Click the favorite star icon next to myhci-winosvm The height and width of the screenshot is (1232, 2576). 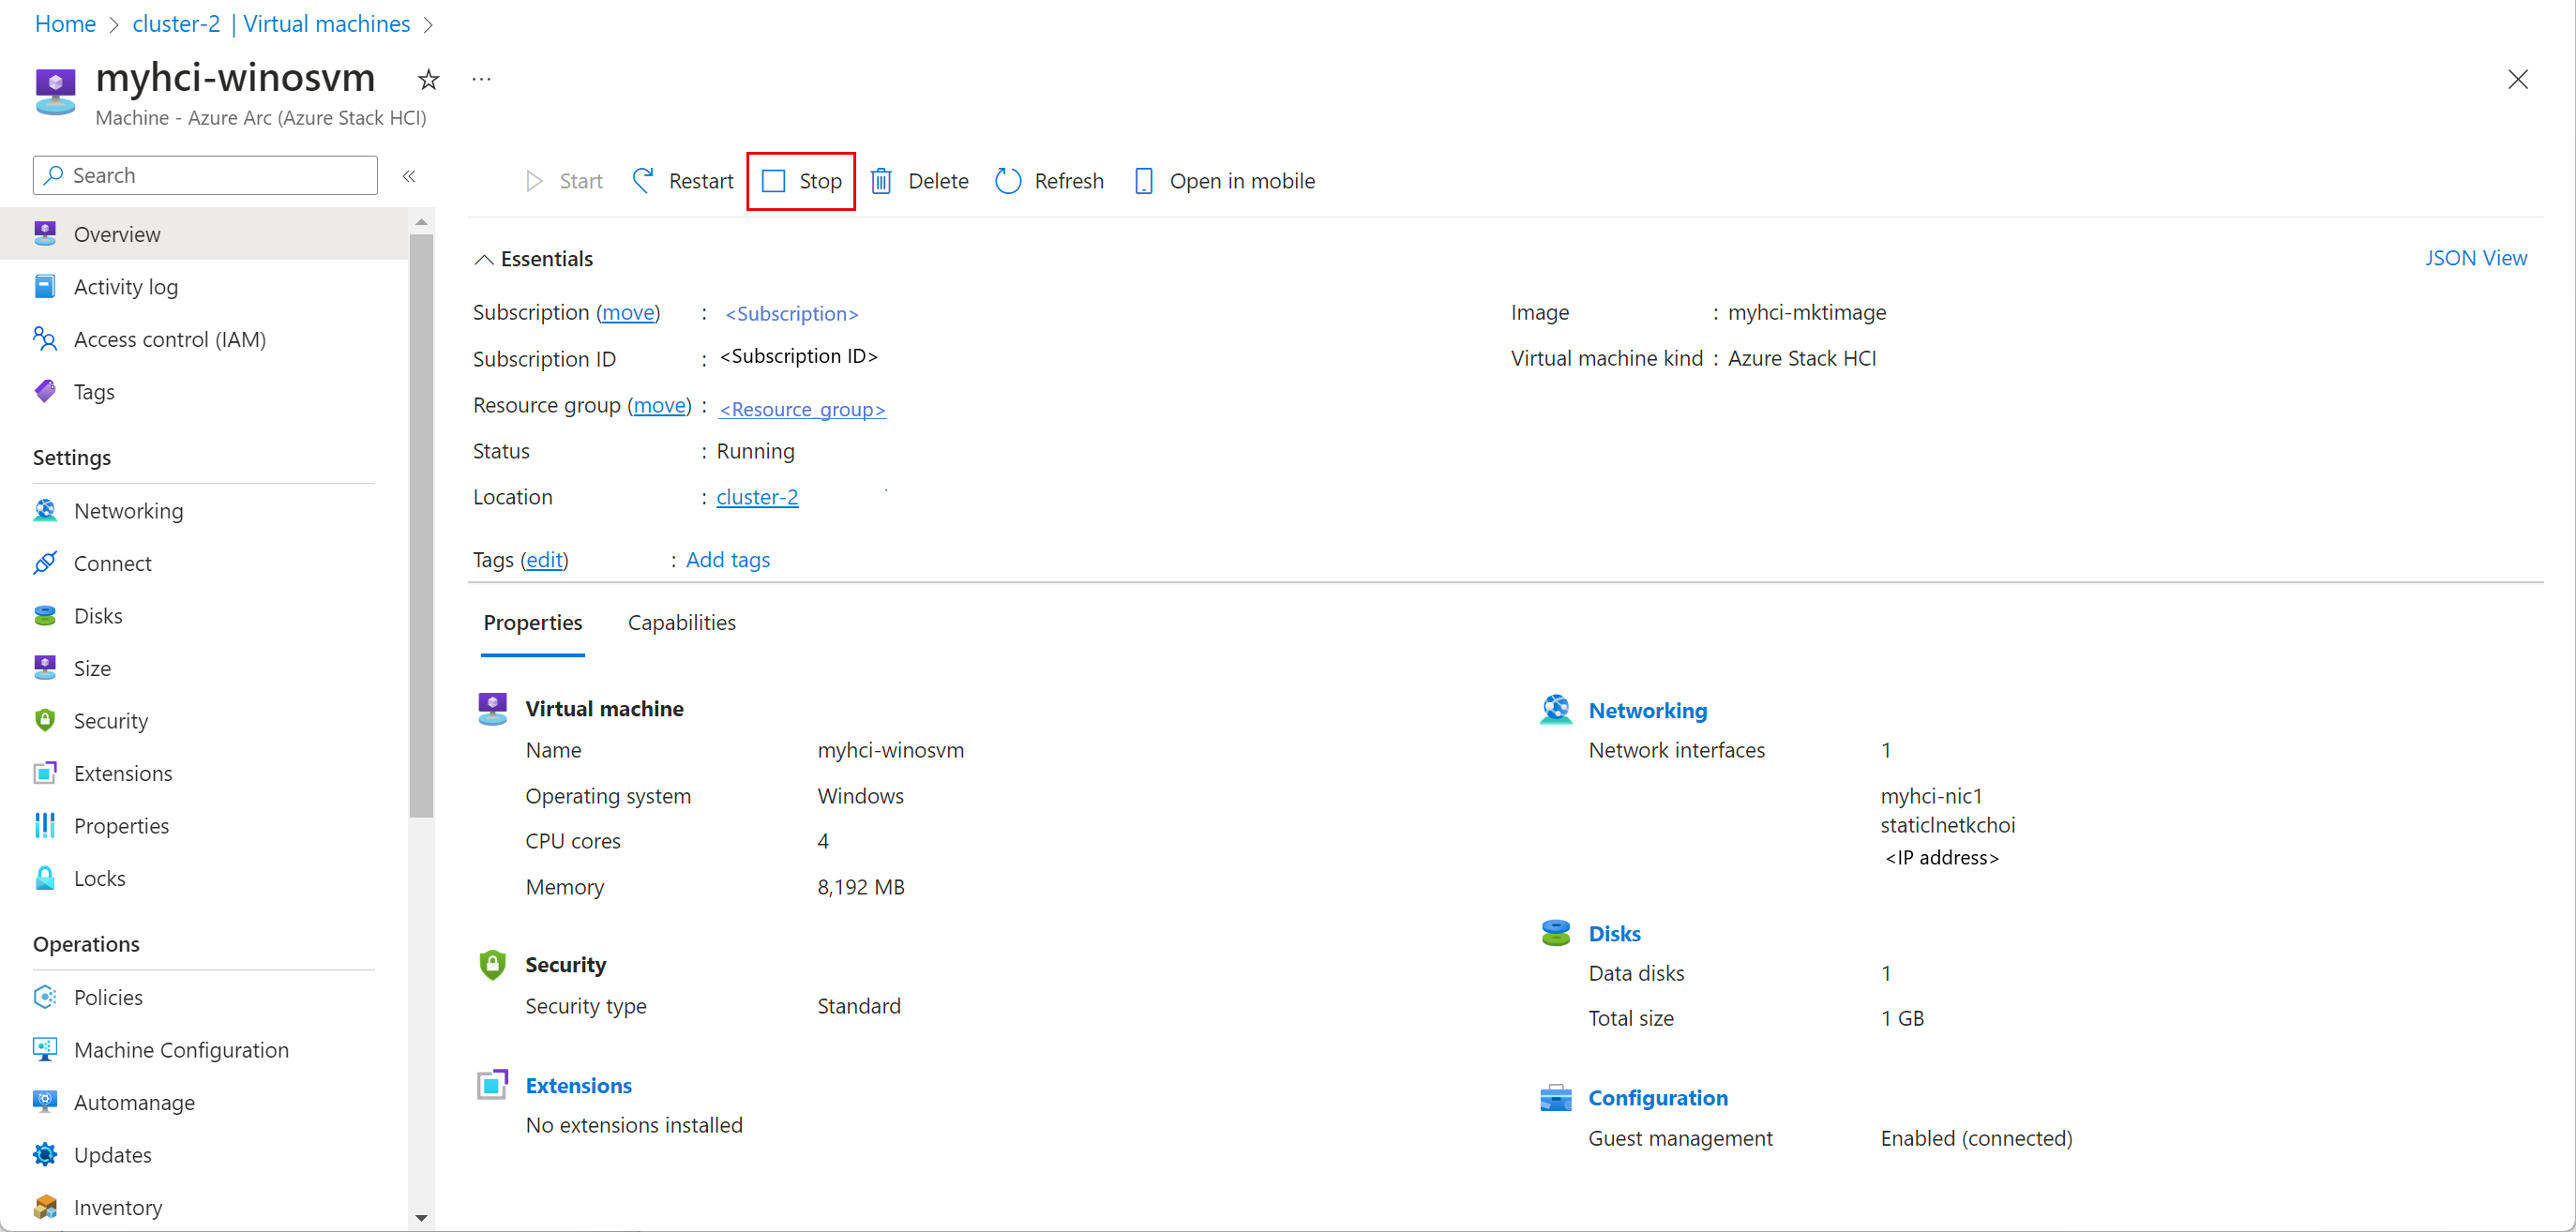tap(428, 79)
